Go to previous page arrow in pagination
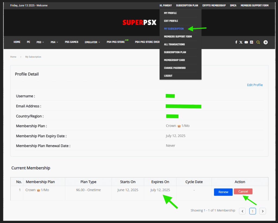 242,211
